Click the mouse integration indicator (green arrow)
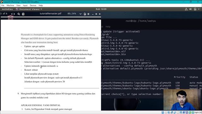202x114 pixels. [x=190, y=112]
